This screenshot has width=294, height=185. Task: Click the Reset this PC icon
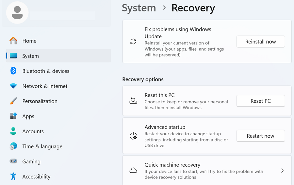133,101
